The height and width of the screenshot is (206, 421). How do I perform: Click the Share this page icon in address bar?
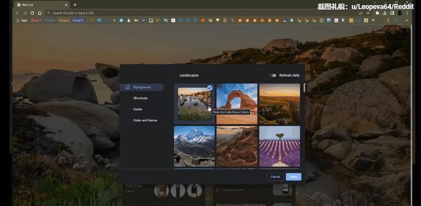[361, 13]
